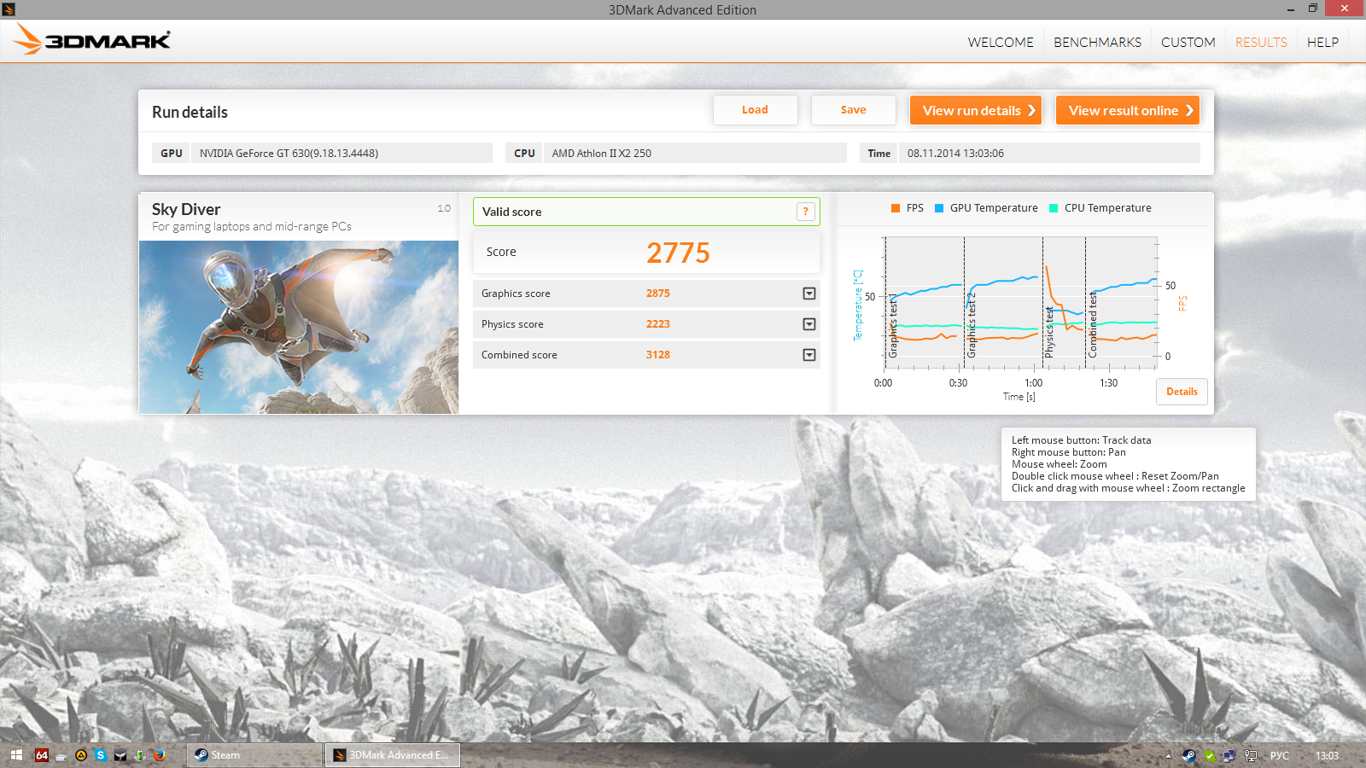The height and width of the screenshot is (768, 1366).
Task: Open the taskbar clock showing 13:03
Action: (x=1327, y=755)
